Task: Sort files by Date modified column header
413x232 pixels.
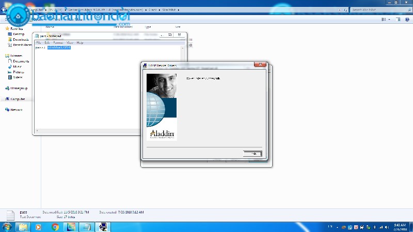Action: click(123, 27)
